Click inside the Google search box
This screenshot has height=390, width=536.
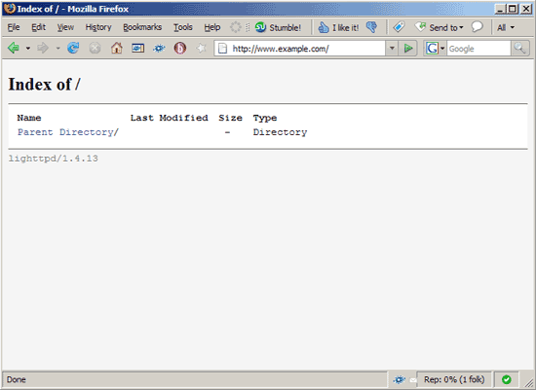[479, 49]
